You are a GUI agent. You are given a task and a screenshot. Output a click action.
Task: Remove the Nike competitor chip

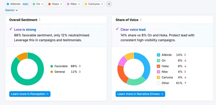click(x=79, y=4)
